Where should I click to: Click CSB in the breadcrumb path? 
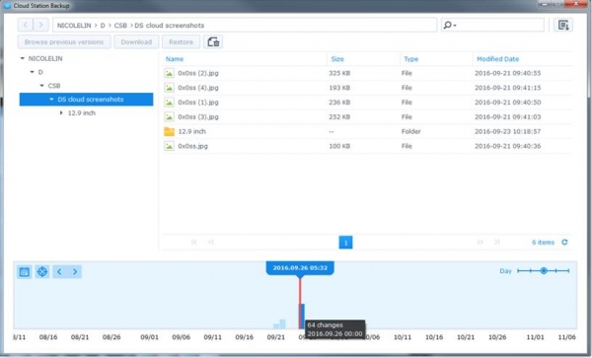[x=120, y=26]
